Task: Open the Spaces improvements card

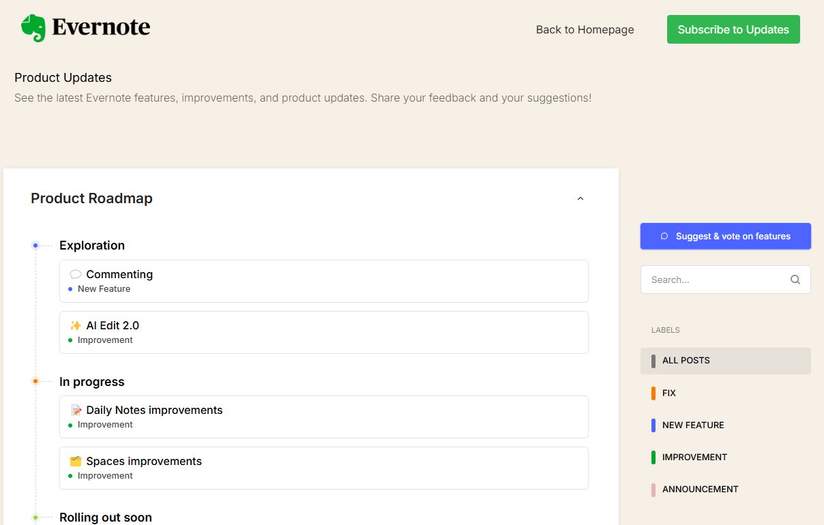Action: [x=324, y=468]
